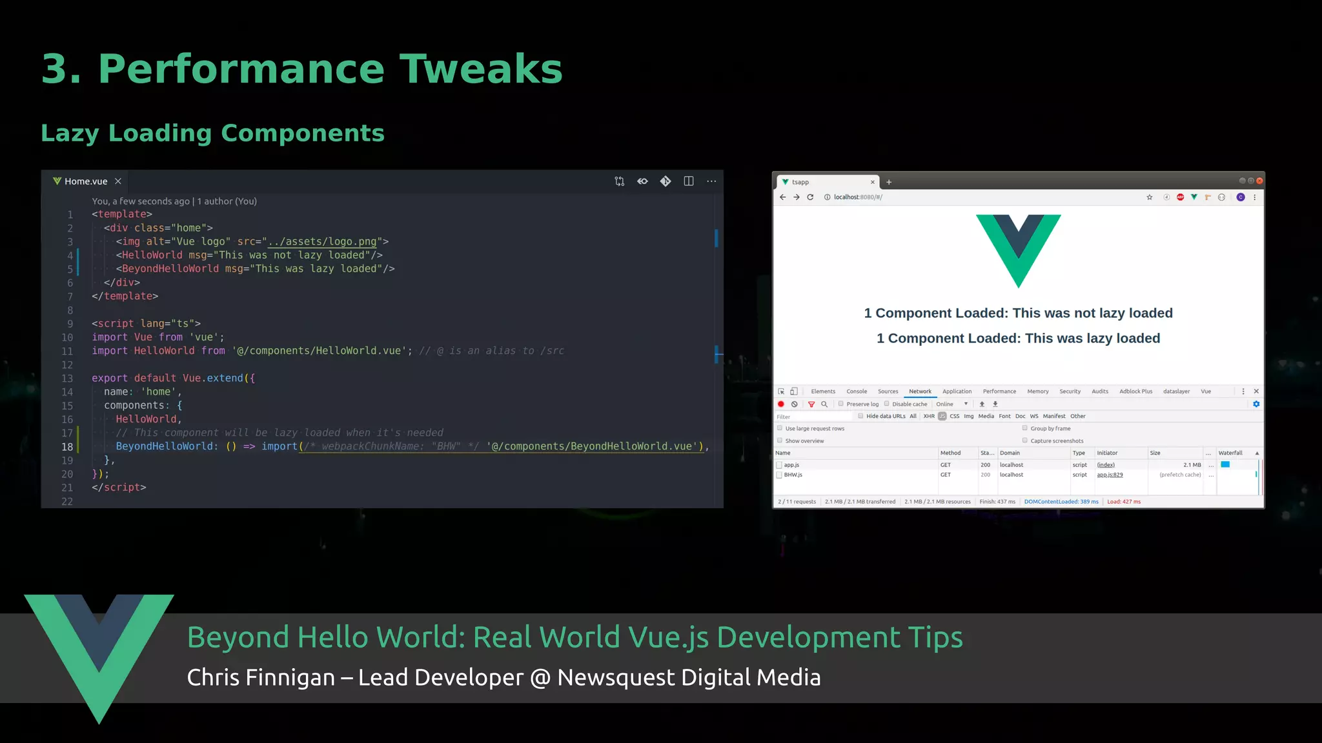
Task: Toggle the red filter funnel icon
Action: coord(811,404)
